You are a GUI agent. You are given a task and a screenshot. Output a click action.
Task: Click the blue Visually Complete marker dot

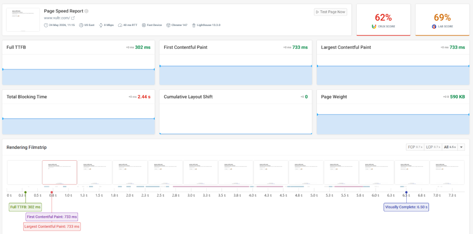click(406, 192)
